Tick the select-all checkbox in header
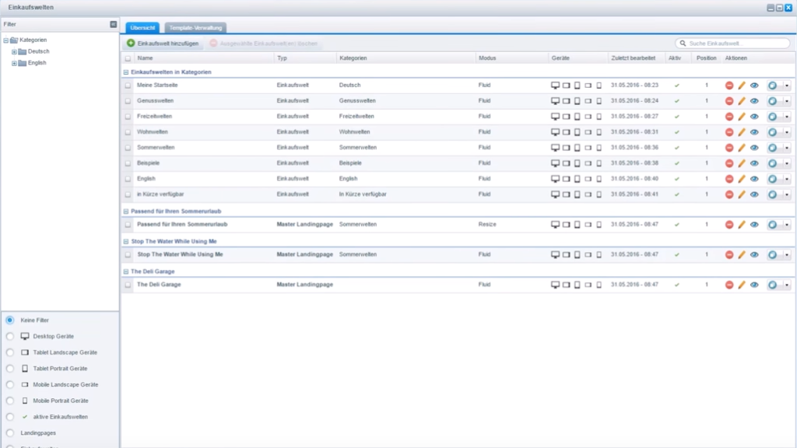 128,58
